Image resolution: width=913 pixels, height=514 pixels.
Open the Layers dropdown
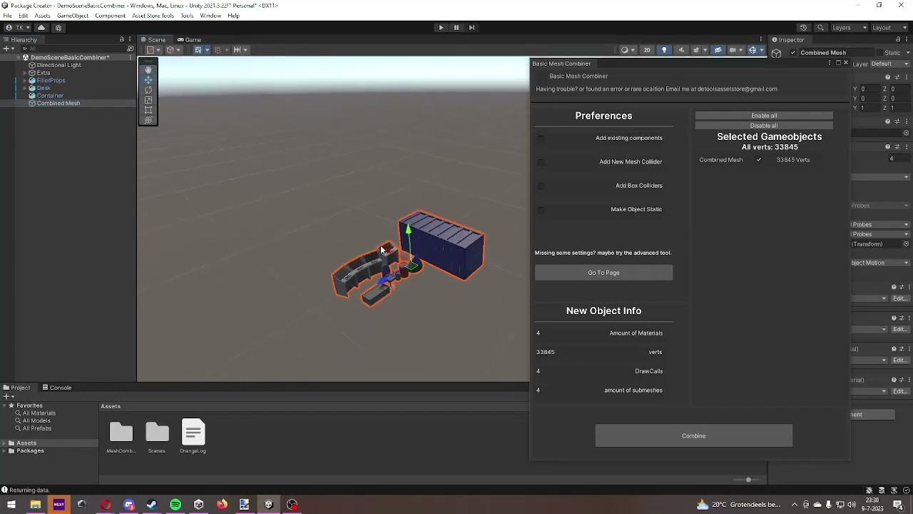click(850, 28)
